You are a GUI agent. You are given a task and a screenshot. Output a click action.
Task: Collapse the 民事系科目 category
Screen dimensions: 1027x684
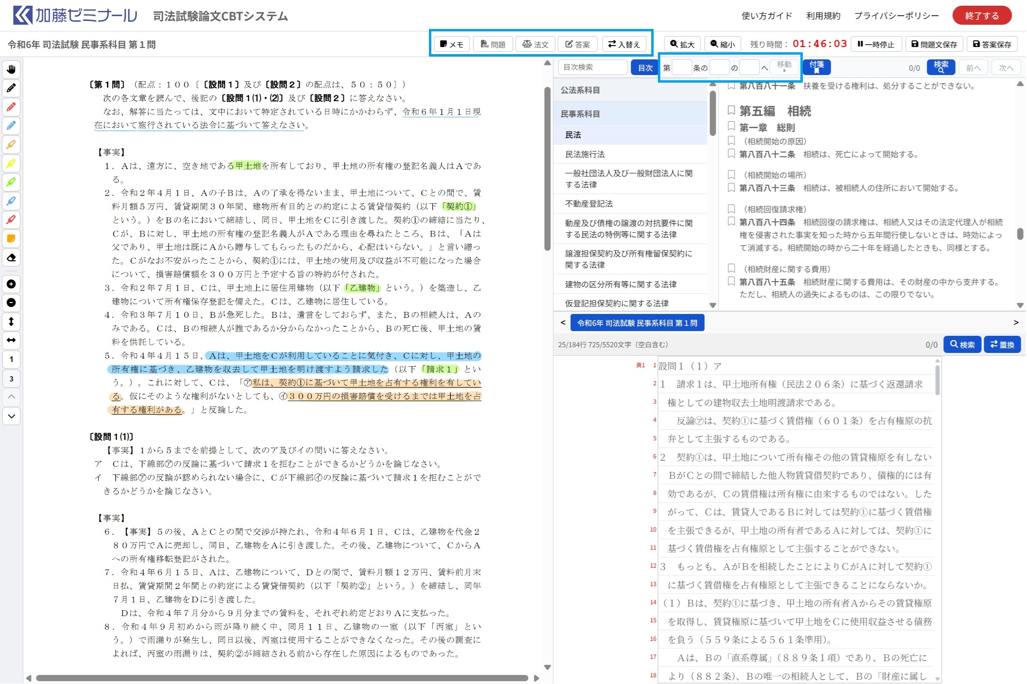(x=580, y=114)
